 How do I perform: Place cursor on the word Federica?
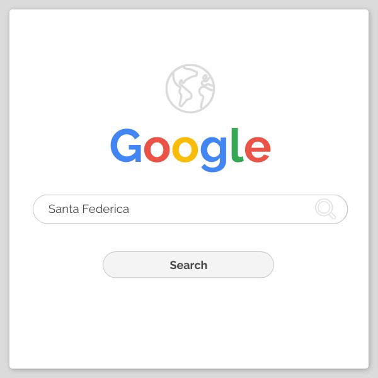[x=106, y=209]
